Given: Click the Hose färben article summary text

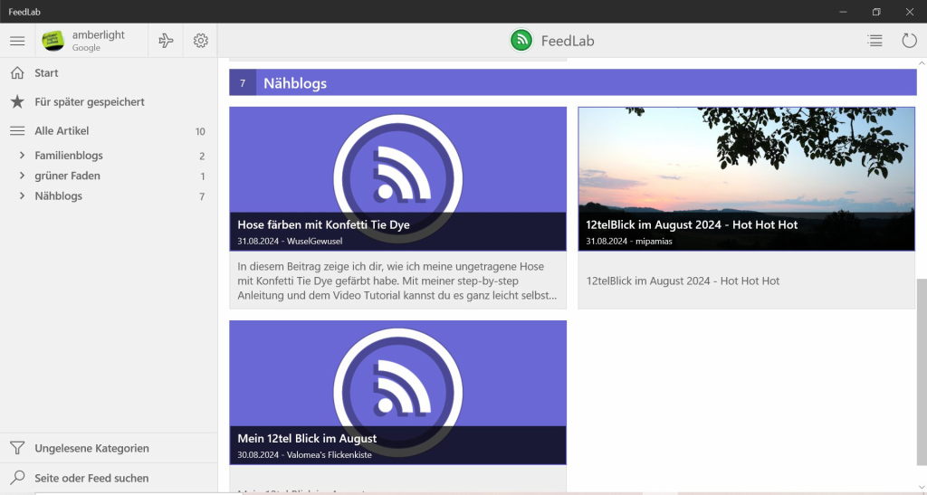Looking at the screenshot, I should click(x=397, y=281).
